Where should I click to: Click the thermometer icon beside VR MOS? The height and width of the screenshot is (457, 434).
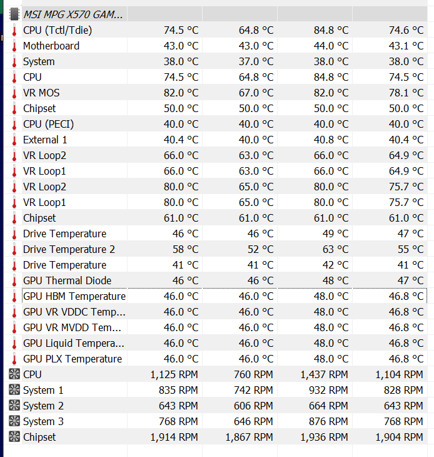14,93
